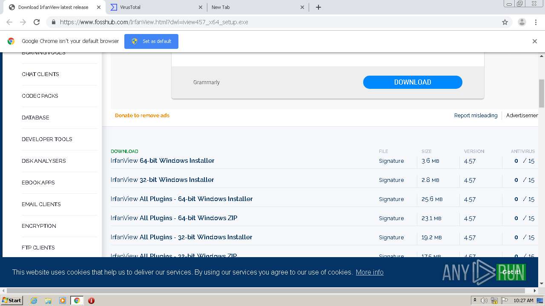Image resolution: width=545 pixels, height=306 pixels.
Task: Close the IrfanView download tab
Action: 98,7
